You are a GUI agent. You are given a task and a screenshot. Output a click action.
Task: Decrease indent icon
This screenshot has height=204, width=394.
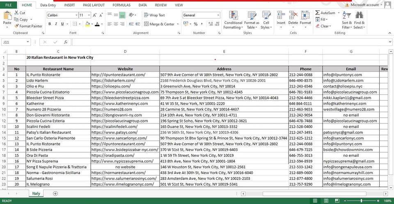pyautogui.click(x=131, y=24)
